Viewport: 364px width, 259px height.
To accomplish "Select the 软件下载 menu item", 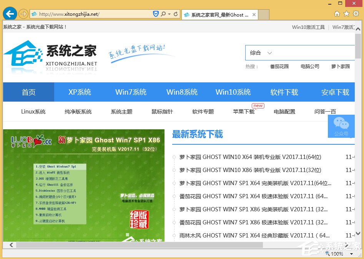I will click(x=284, y=92).
